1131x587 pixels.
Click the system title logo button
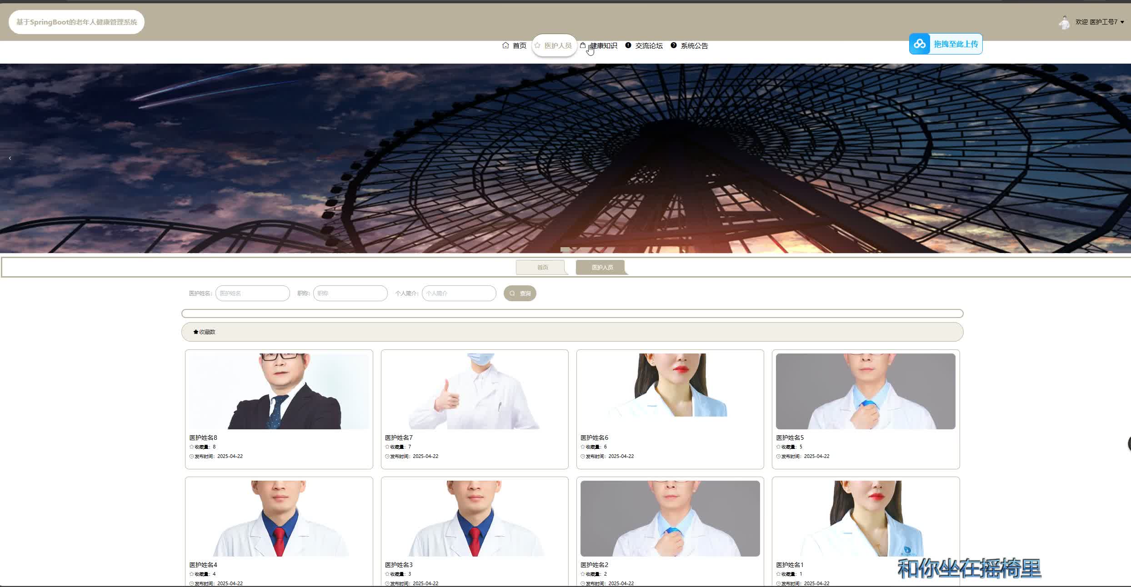(76, 22)
